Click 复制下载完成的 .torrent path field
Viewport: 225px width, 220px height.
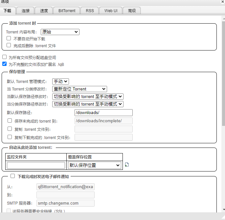click(x=103, y=137)
